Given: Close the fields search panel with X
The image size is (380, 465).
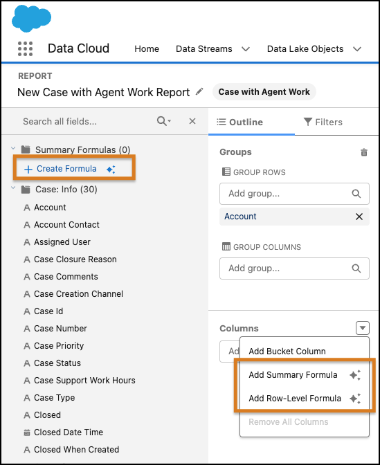Looking at the screenshot, I should (192, 121).
